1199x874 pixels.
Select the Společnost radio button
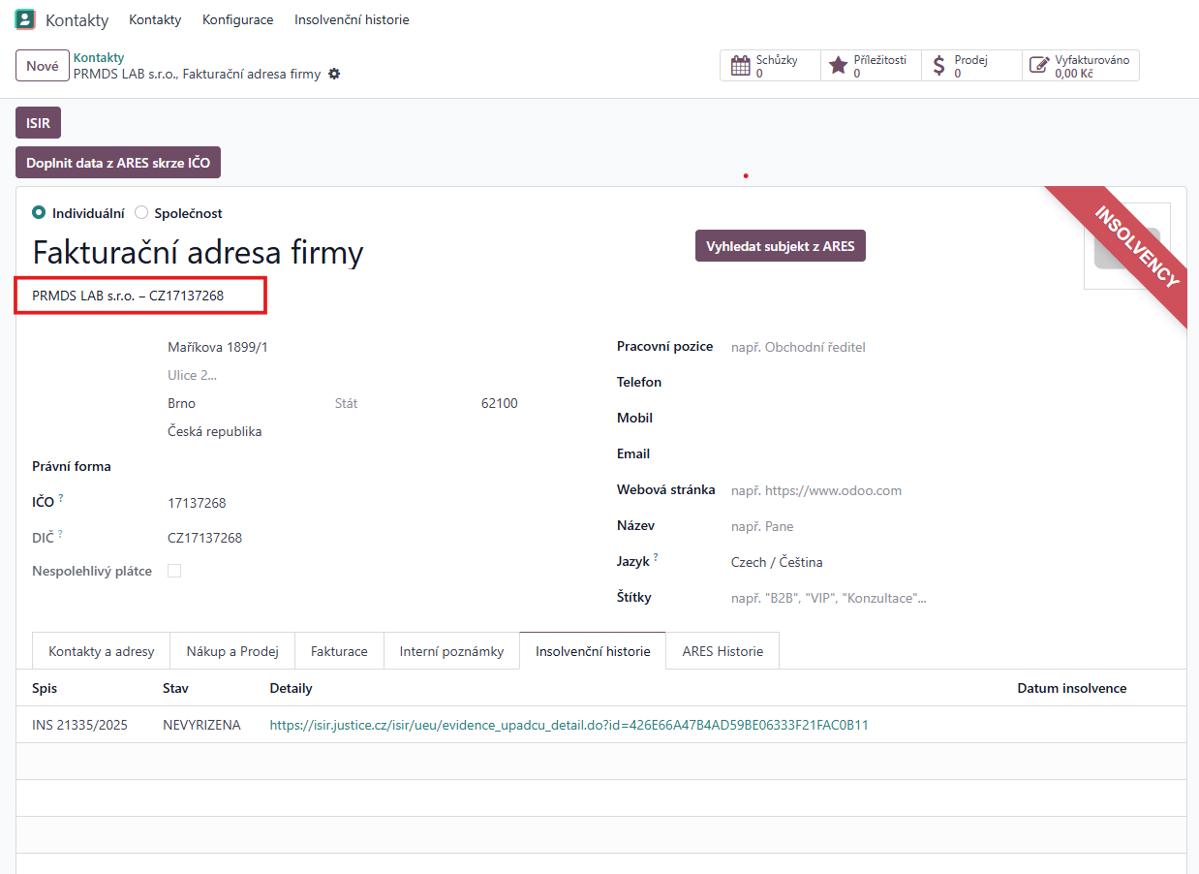click(x=141, y=213)
